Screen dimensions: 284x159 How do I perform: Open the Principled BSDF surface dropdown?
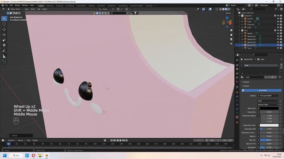point(268,96)
